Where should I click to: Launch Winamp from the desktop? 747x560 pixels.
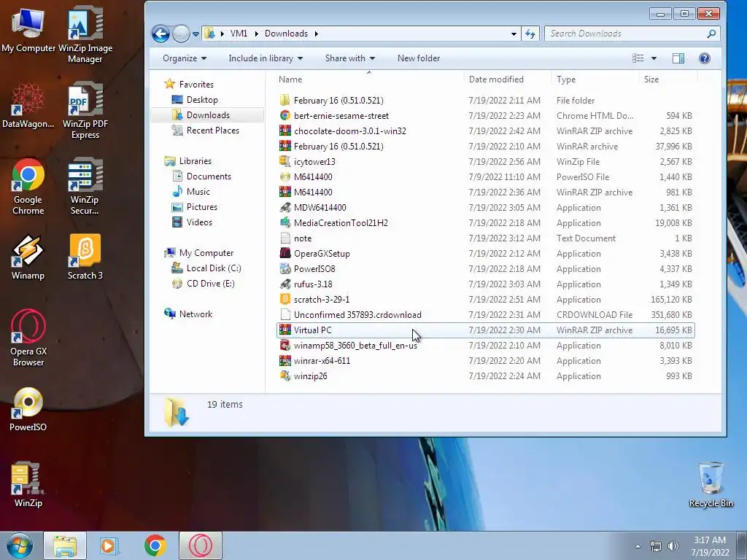click(x=28, y=257)
